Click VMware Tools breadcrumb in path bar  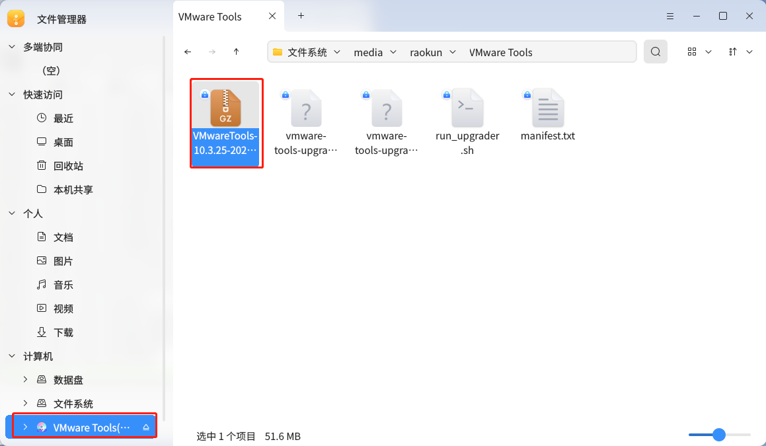click(x=501, y=52)
